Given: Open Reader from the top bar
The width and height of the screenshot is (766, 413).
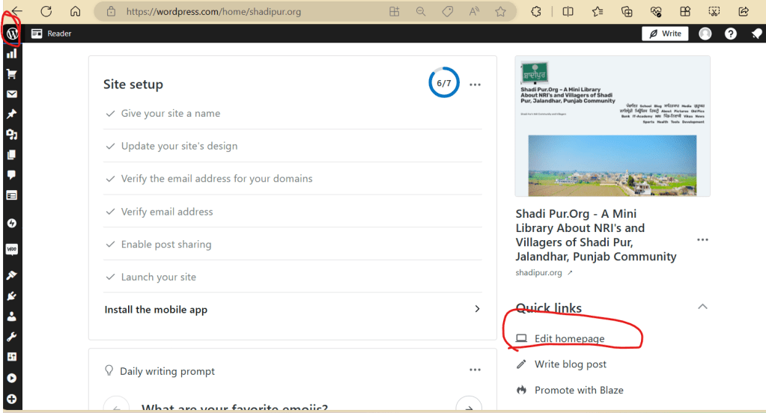Looking at the screenshot, I should (52, 34).
